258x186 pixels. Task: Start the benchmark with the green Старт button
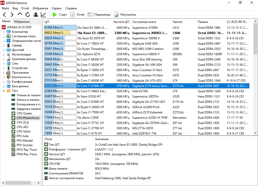59,15
